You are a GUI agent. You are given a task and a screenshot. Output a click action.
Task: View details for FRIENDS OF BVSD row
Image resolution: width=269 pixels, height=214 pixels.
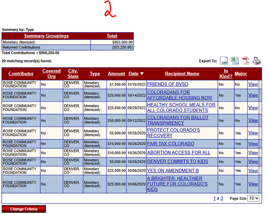[253, 84]
